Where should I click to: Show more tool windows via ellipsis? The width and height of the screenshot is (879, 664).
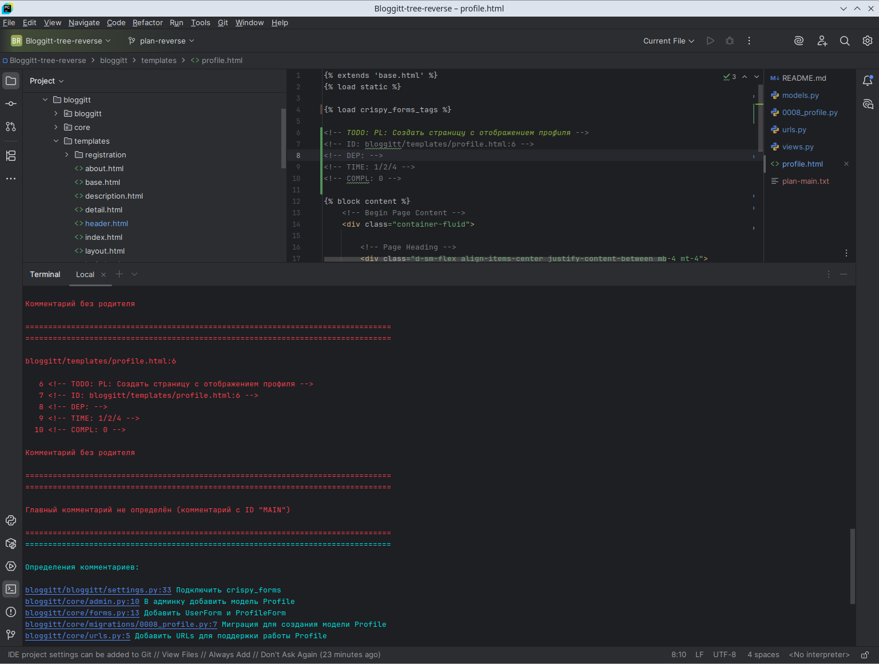[x=11, y=179]
